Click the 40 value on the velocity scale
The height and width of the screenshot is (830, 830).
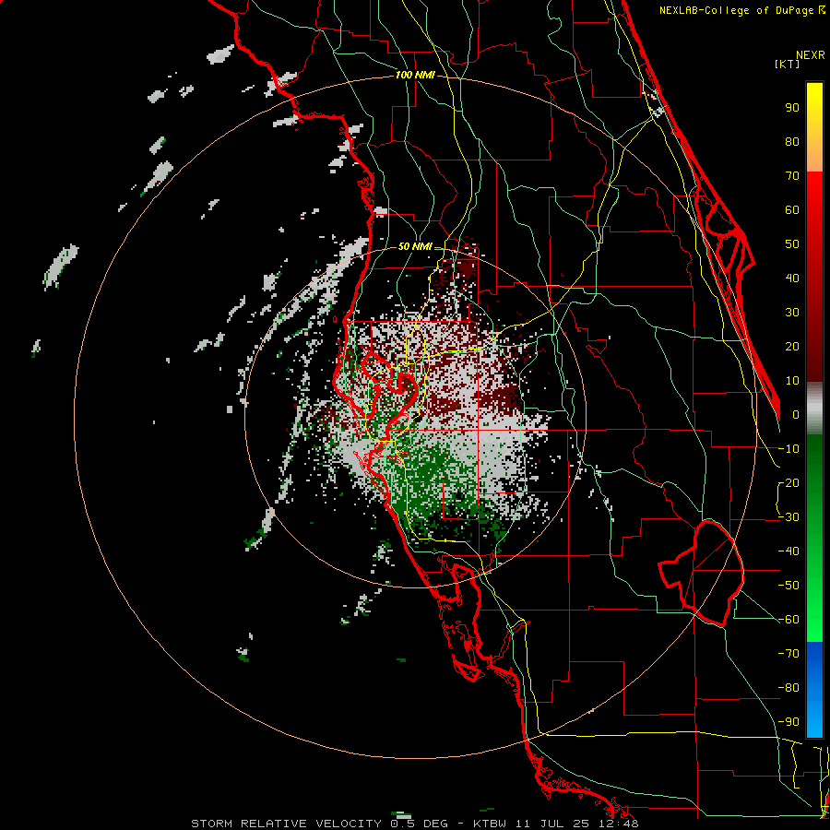click(792, 279)
